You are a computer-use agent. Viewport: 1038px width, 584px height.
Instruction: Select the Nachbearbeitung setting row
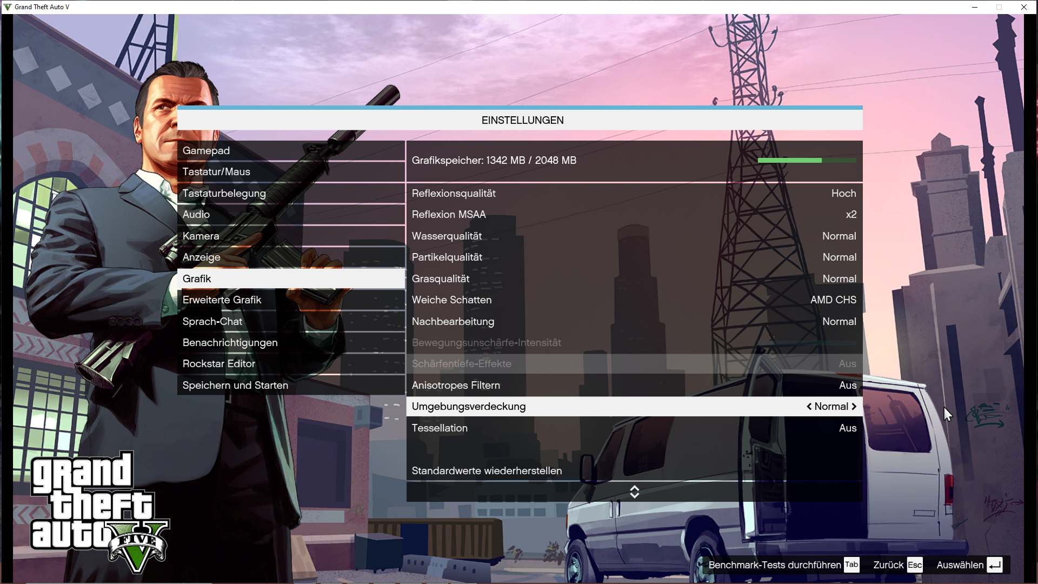(x=634, y=322)
